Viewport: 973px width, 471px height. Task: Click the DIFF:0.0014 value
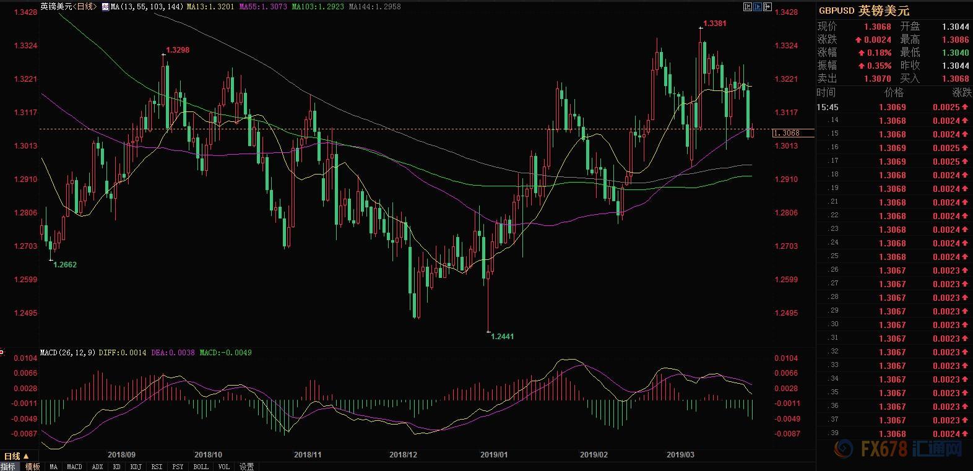[x=122, y=353]
